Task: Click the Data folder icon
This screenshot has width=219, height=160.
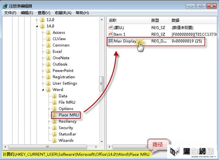Action: coord(54,96)
